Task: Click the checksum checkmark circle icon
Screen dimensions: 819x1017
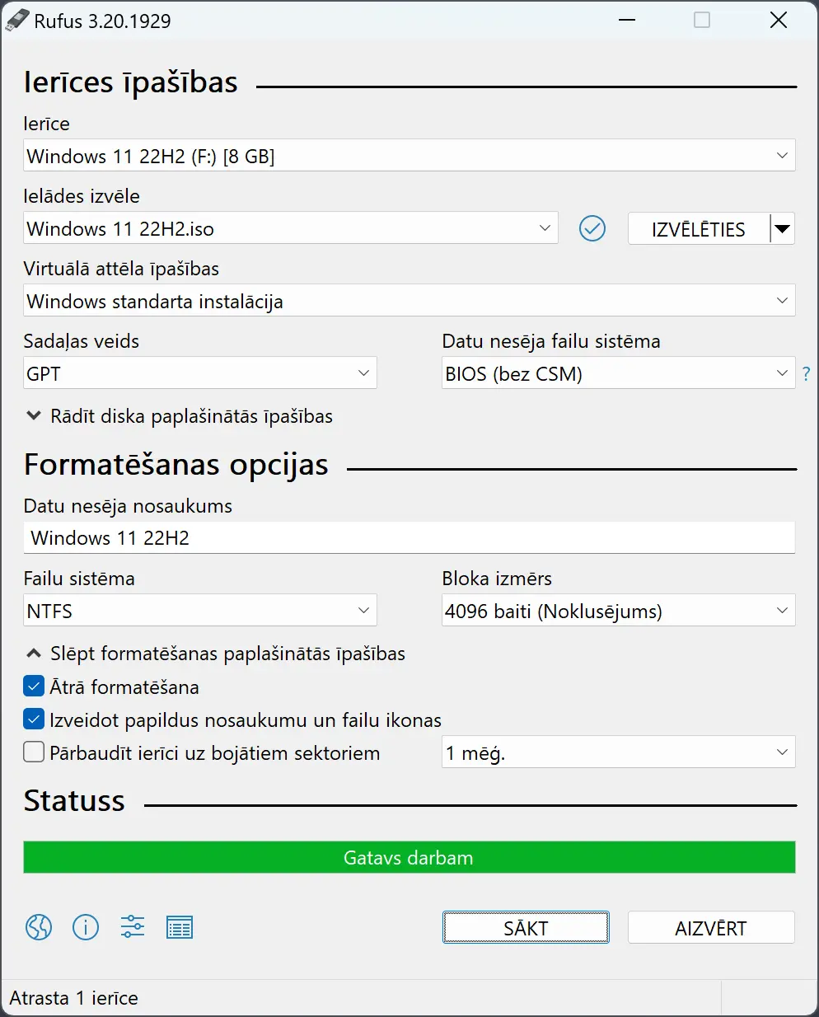Action: pyautogui.click(x=592, y=228)
